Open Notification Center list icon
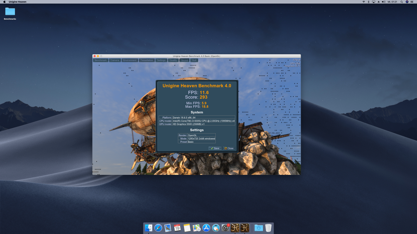The width and height of the screenshot is (417, 234). point(412,2)
